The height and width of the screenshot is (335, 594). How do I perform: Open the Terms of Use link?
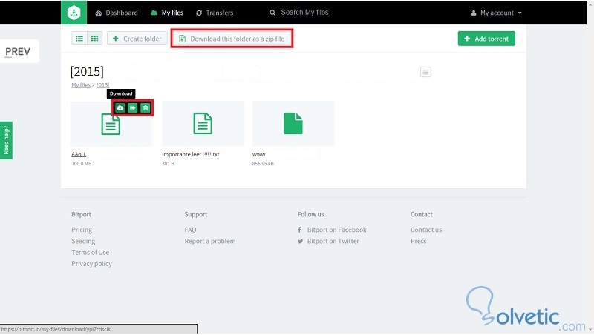pos(90,252)
